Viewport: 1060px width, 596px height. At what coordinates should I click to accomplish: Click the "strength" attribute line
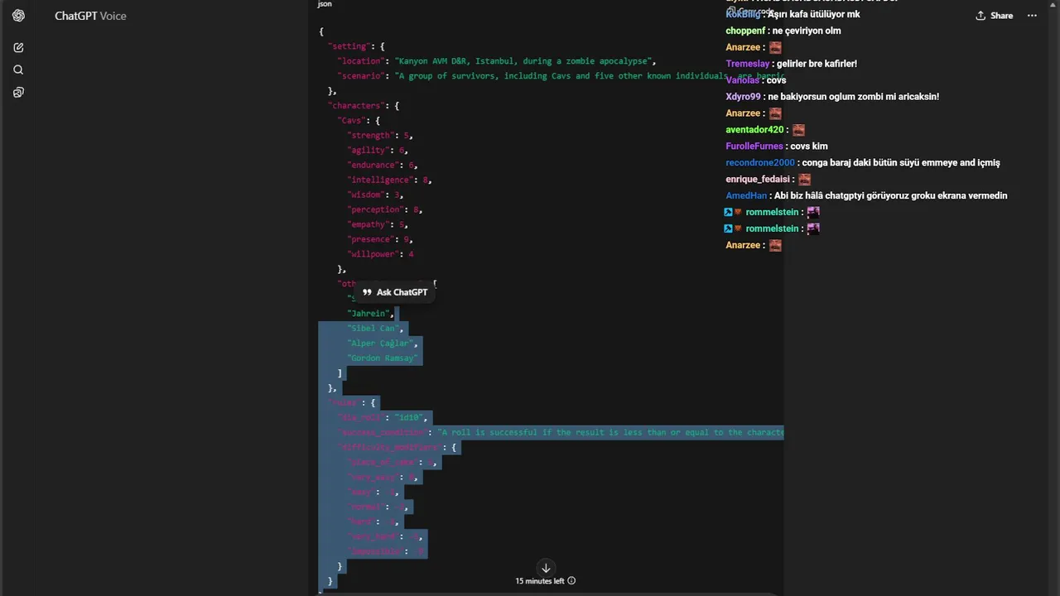point(379,136)
